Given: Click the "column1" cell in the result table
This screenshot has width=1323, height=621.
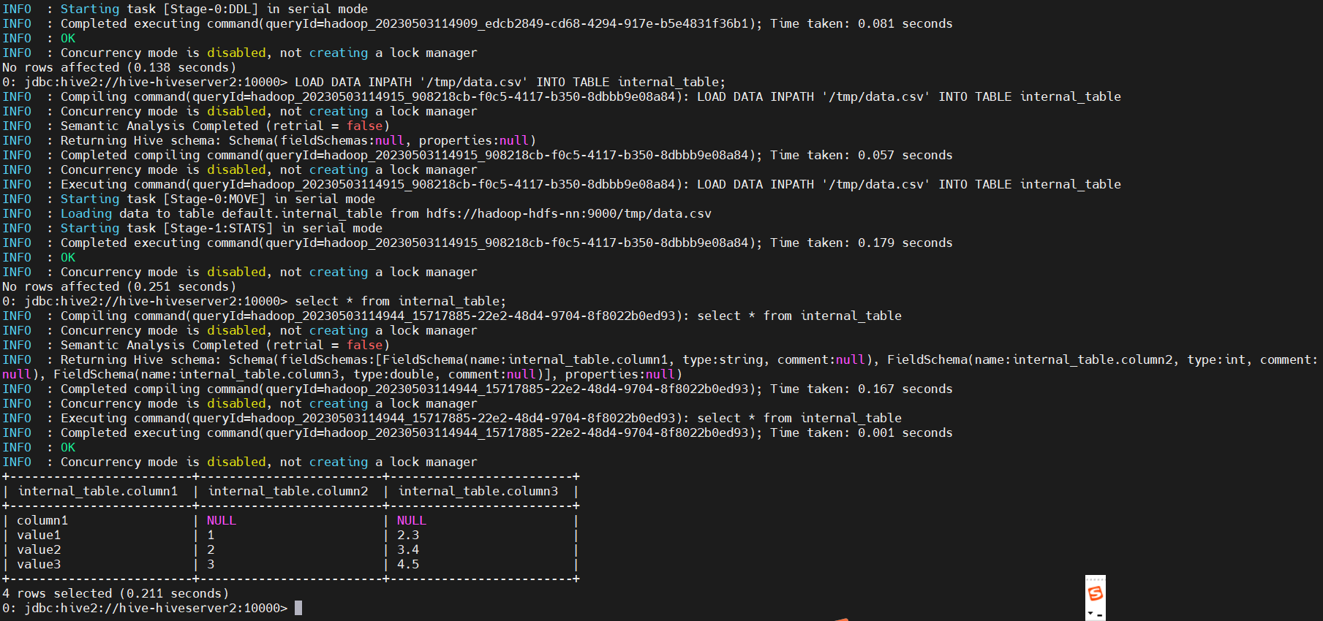Looking at the screenshot, I should tap(42, 520).
